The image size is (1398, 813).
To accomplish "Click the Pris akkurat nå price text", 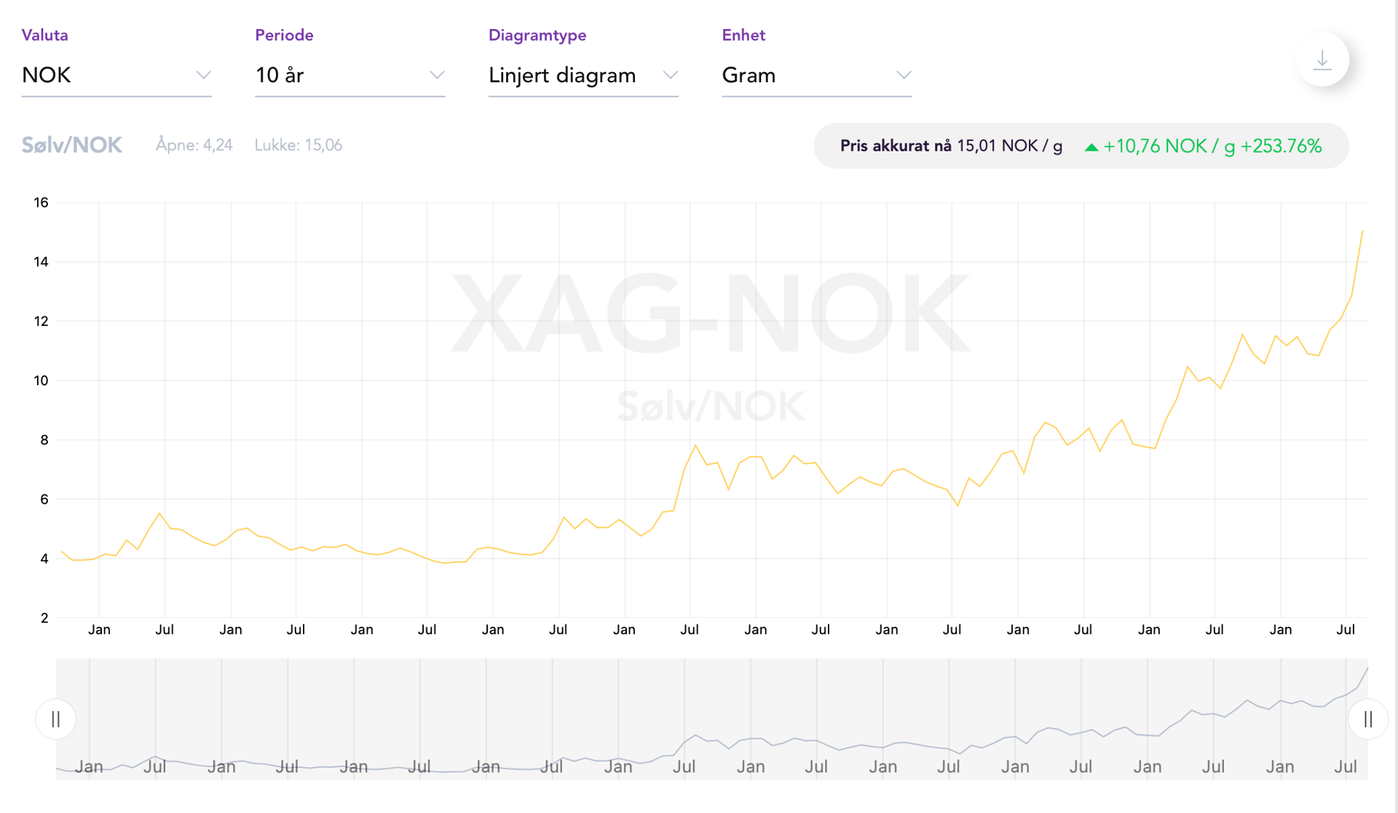I will [x=950, y=146].
